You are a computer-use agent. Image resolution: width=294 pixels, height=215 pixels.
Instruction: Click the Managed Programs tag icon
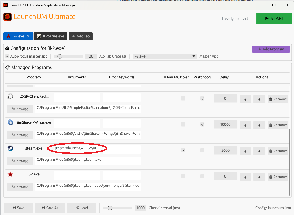[x=7, y=67]
